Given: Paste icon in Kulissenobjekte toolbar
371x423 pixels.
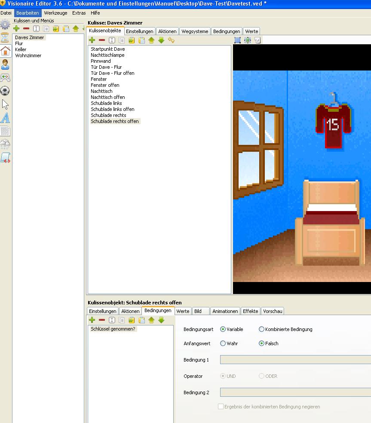Looking at the screenshot, I should point(141,40).
